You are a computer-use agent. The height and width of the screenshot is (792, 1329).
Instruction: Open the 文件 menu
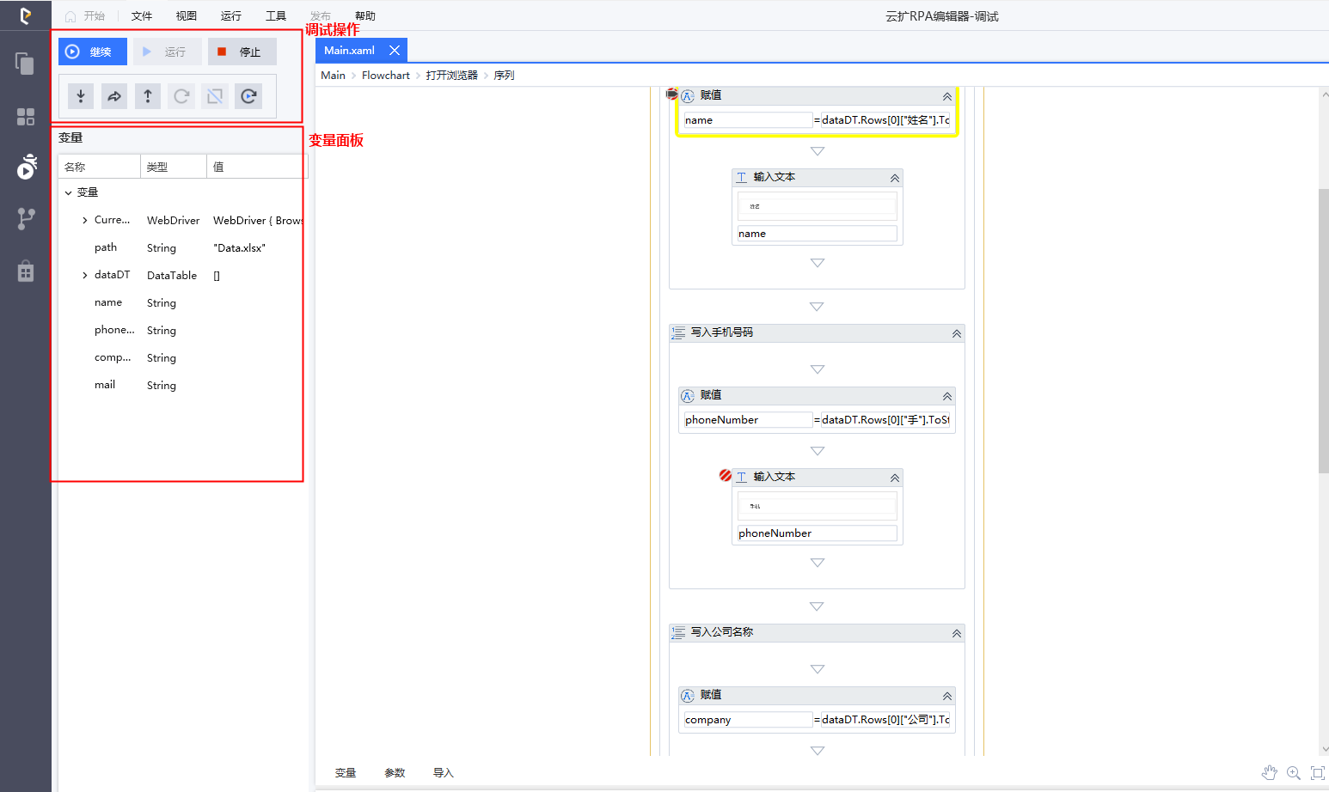[142, 16]
